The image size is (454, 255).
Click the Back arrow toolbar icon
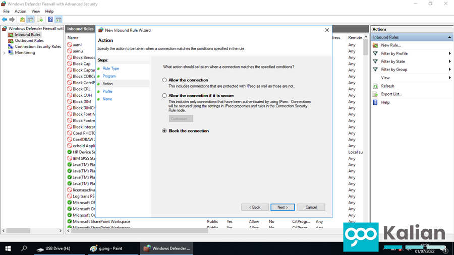coord(5,20)
